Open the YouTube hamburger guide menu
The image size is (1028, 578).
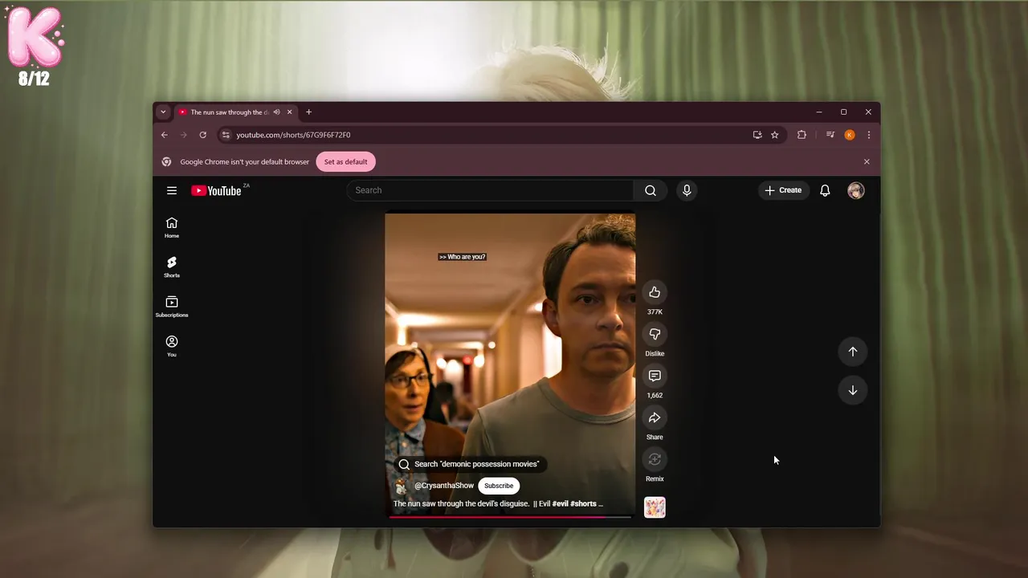(172, 190)
